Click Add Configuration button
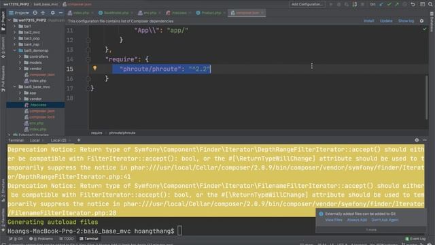The height and width of the screenshot is (245, 435). (307, 4)
